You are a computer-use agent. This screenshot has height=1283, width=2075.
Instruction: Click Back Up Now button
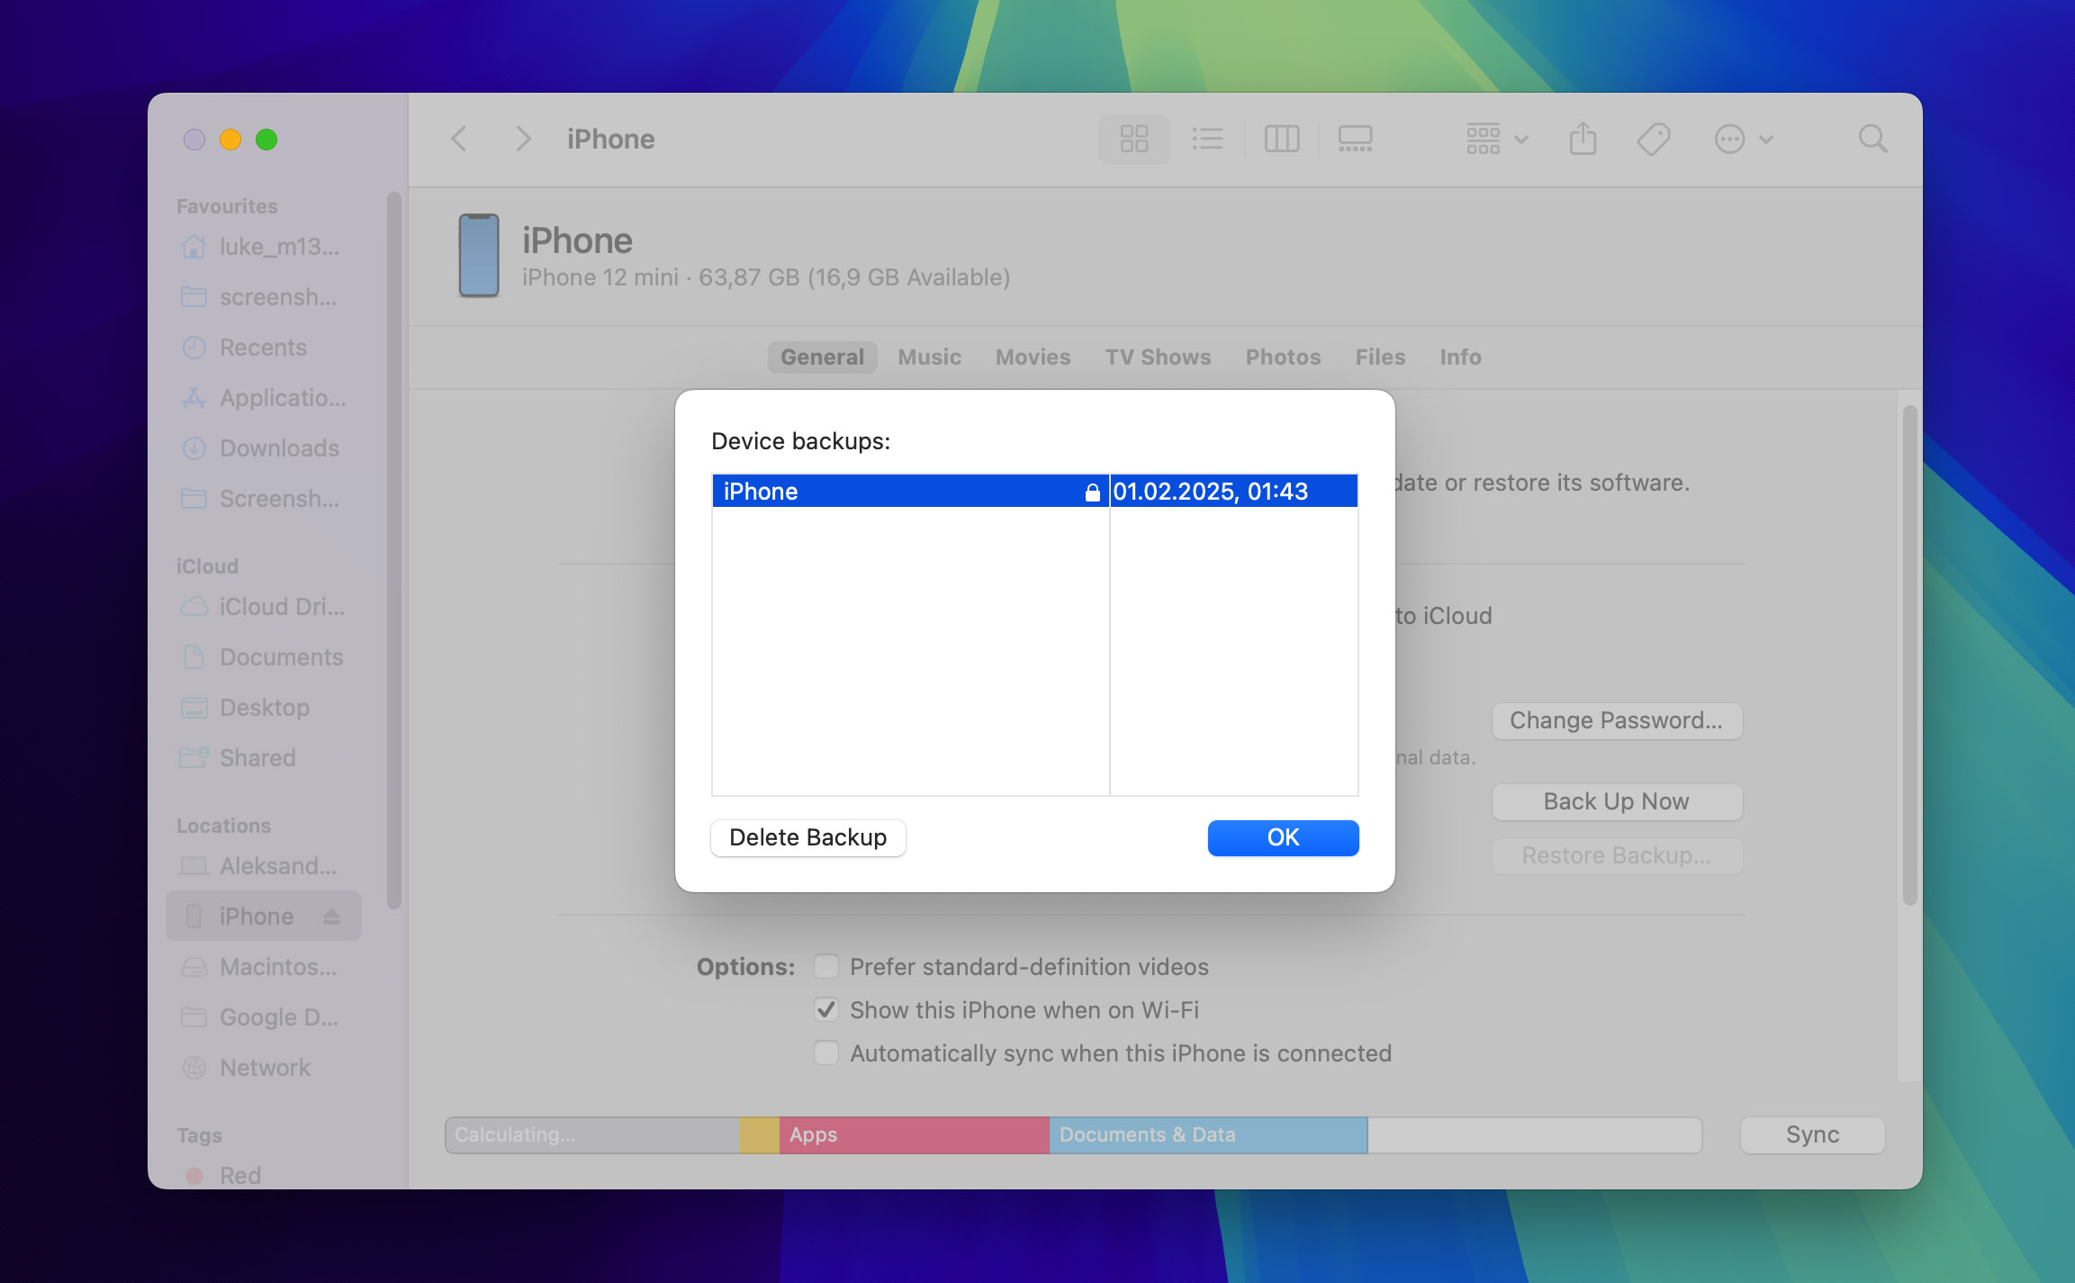tap(1617, 802)
